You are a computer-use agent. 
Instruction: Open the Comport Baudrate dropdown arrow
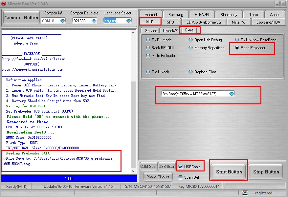(94, 21)
